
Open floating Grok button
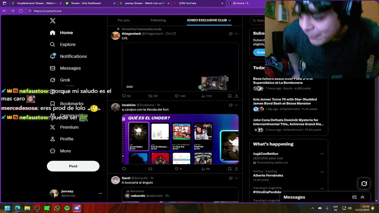364,184
